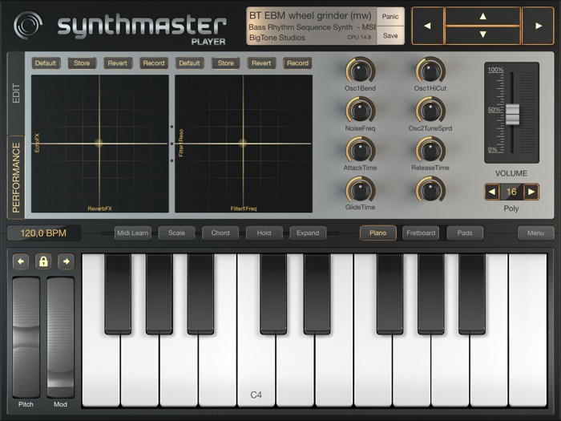Click the Panic button

tap(390, 17)
